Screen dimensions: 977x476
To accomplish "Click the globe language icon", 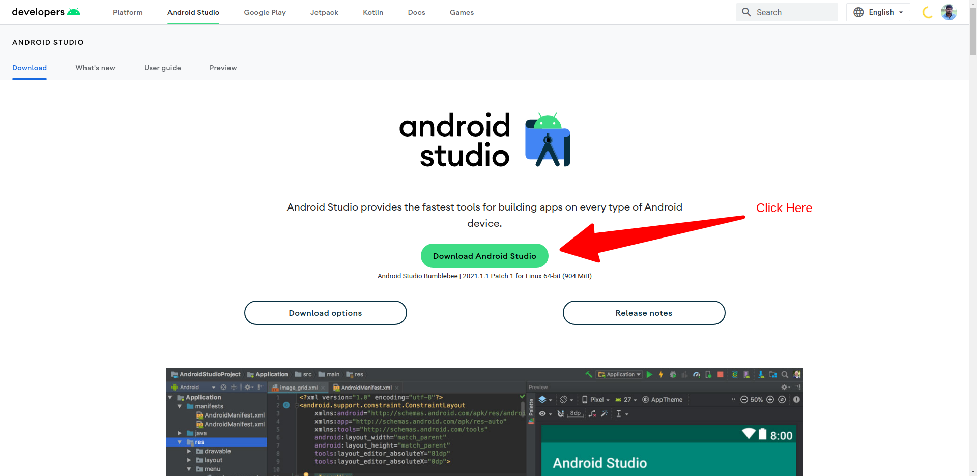I will tap(858, 12).
